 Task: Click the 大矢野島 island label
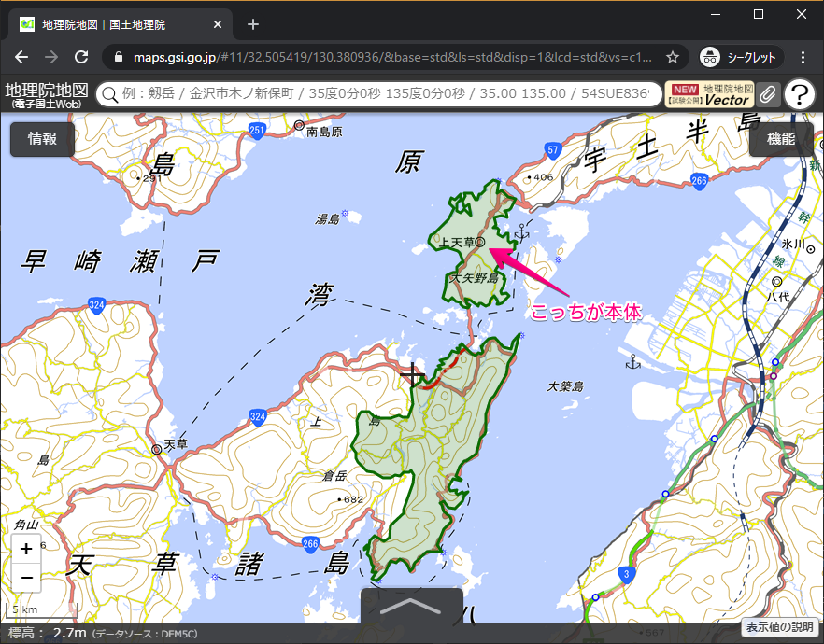[x=475, y=277]
